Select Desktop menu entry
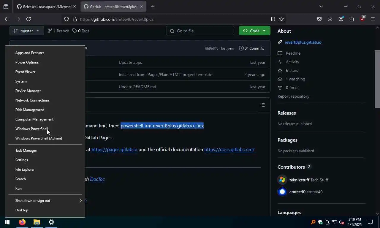 click(45, 210)
